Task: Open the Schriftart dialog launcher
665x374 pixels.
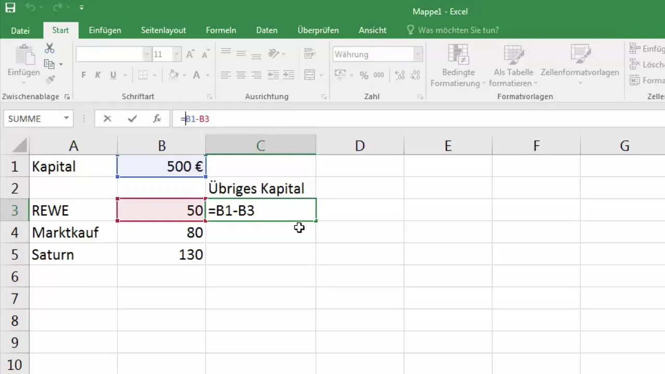Action: (209, 97)
